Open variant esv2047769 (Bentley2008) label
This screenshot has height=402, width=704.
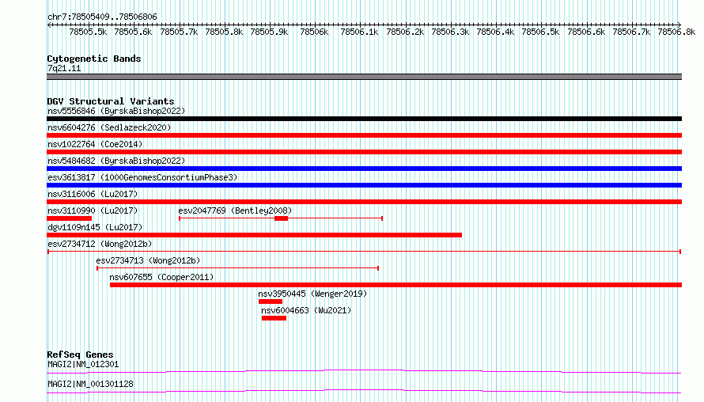pos(235,210)
